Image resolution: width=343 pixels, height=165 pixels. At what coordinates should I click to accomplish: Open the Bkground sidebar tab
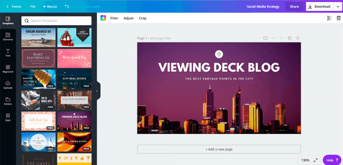tap(8, 69)
